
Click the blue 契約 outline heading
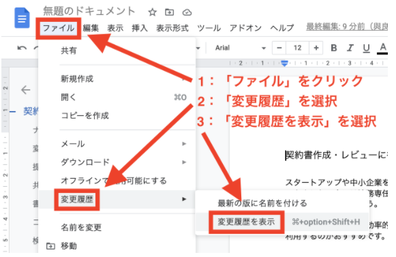click(x=31, y=111)
